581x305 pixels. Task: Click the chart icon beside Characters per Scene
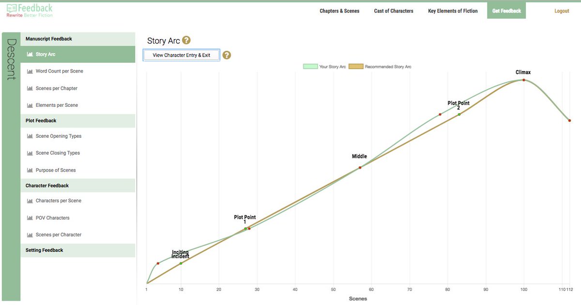point(30,201)
